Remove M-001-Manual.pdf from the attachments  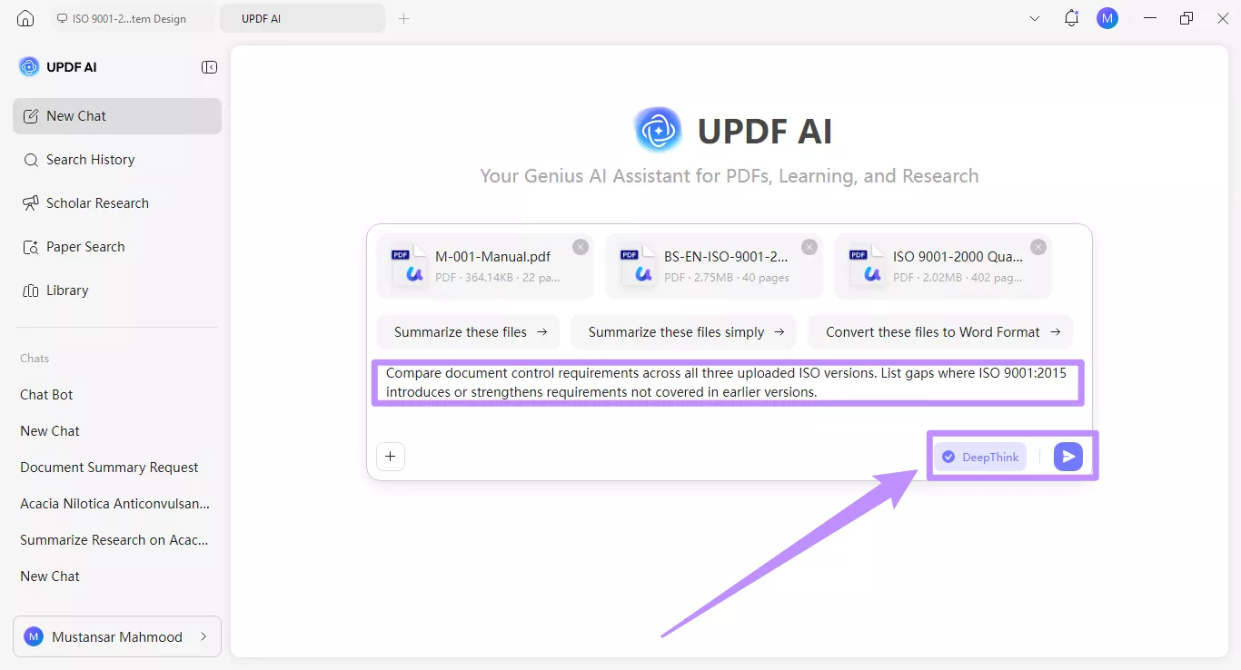pyautogui.click(x=581, y=246)
